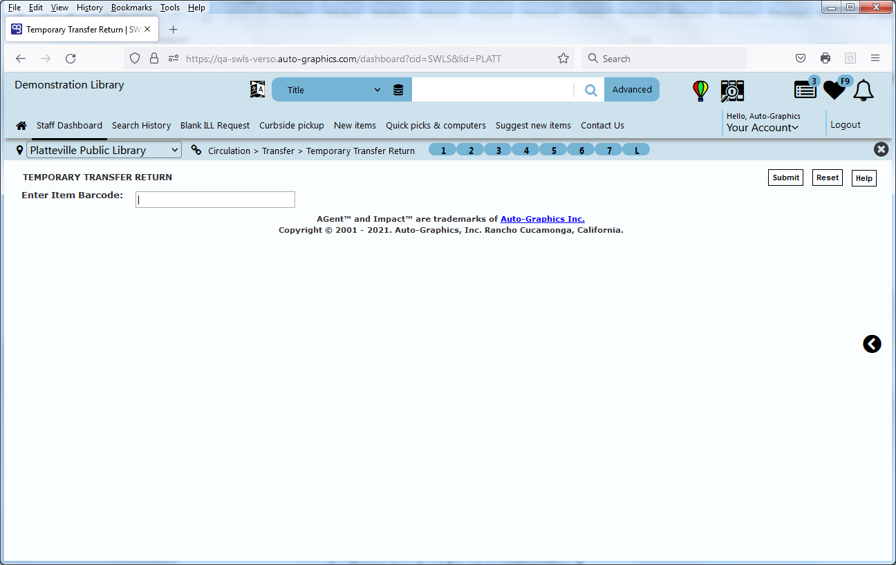The height and width of the screenshot is (565, 896).
Task: Select shortcut pill 1
Action: (443, 150)
